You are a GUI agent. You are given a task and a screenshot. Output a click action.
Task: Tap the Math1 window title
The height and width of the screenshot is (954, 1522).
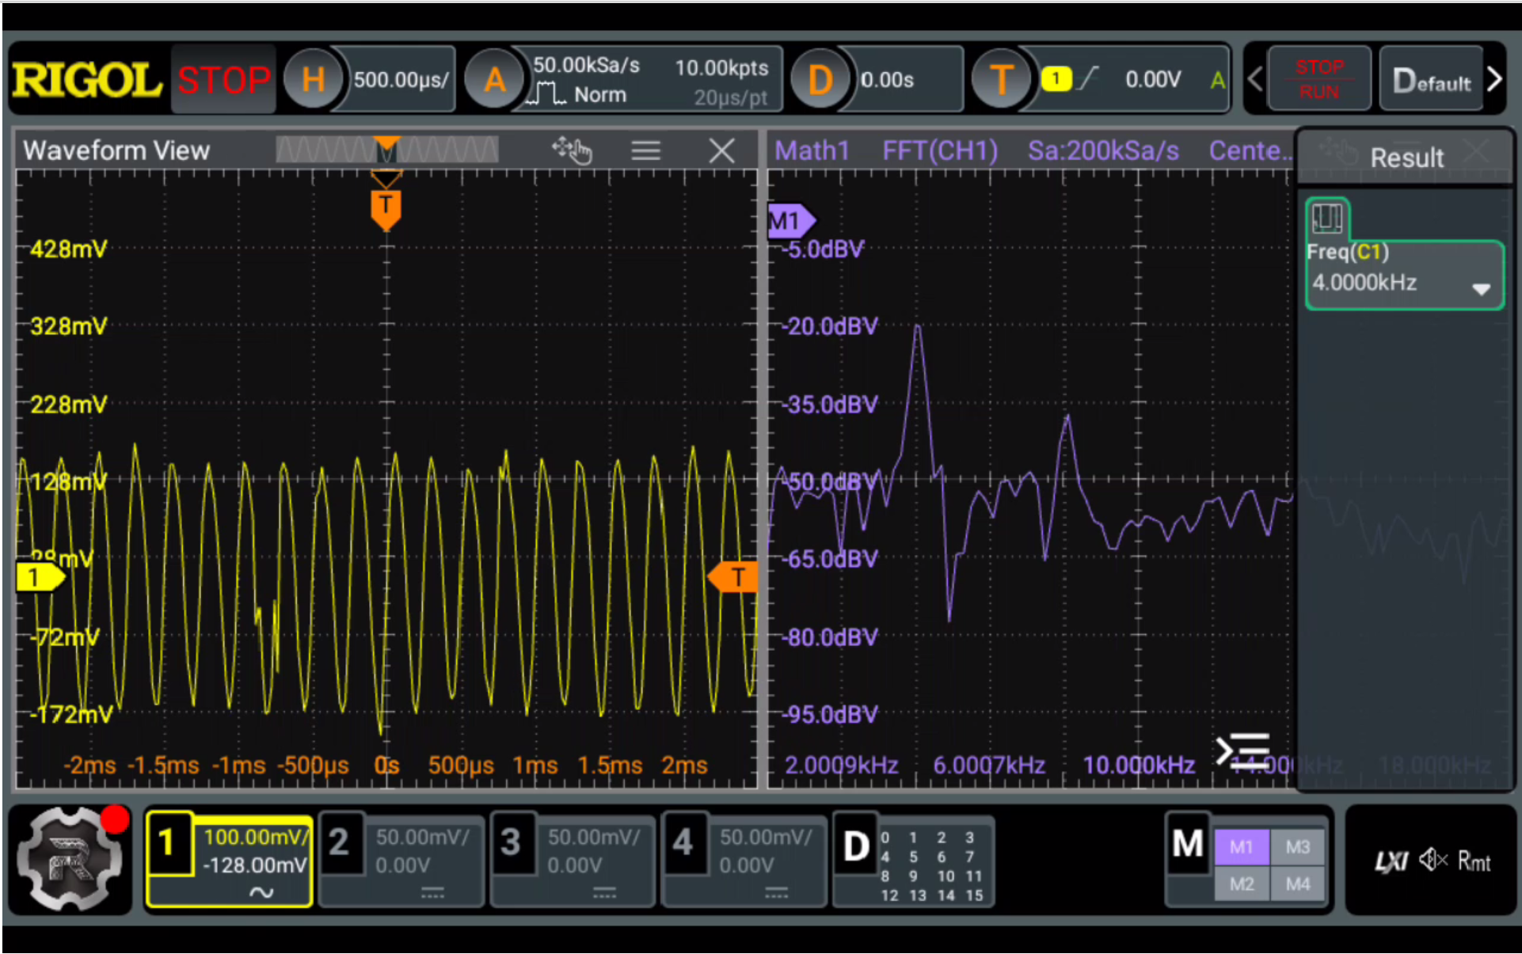812,150
